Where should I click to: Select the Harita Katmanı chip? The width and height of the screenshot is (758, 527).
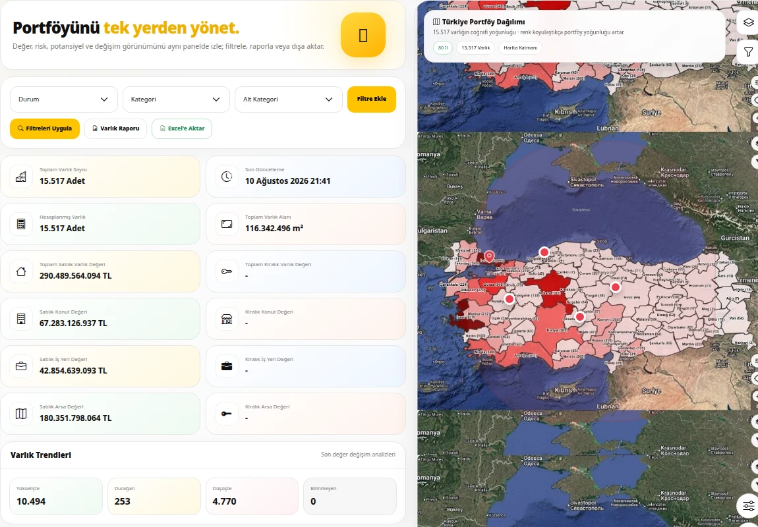[520, 48]
